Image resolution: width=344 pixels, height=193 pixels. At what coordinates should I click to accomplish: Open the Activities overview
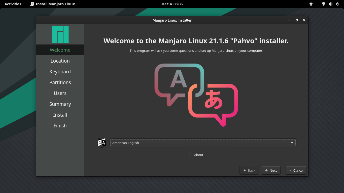pos(13,4)
